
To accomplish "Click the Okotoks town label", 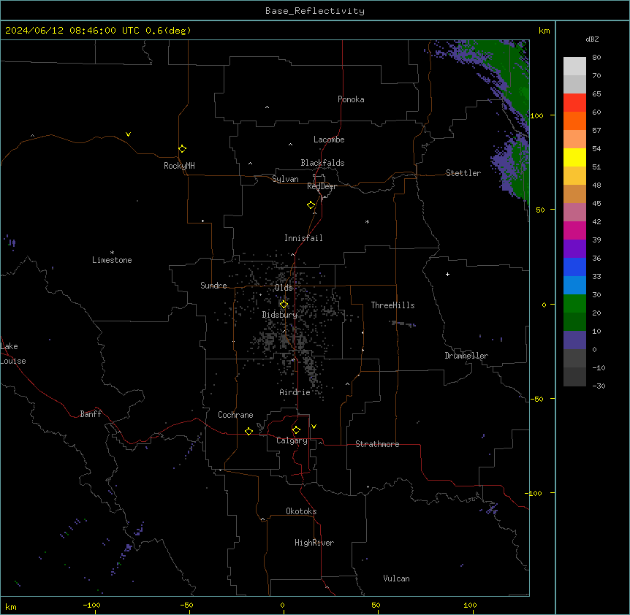I will point(301,511).
